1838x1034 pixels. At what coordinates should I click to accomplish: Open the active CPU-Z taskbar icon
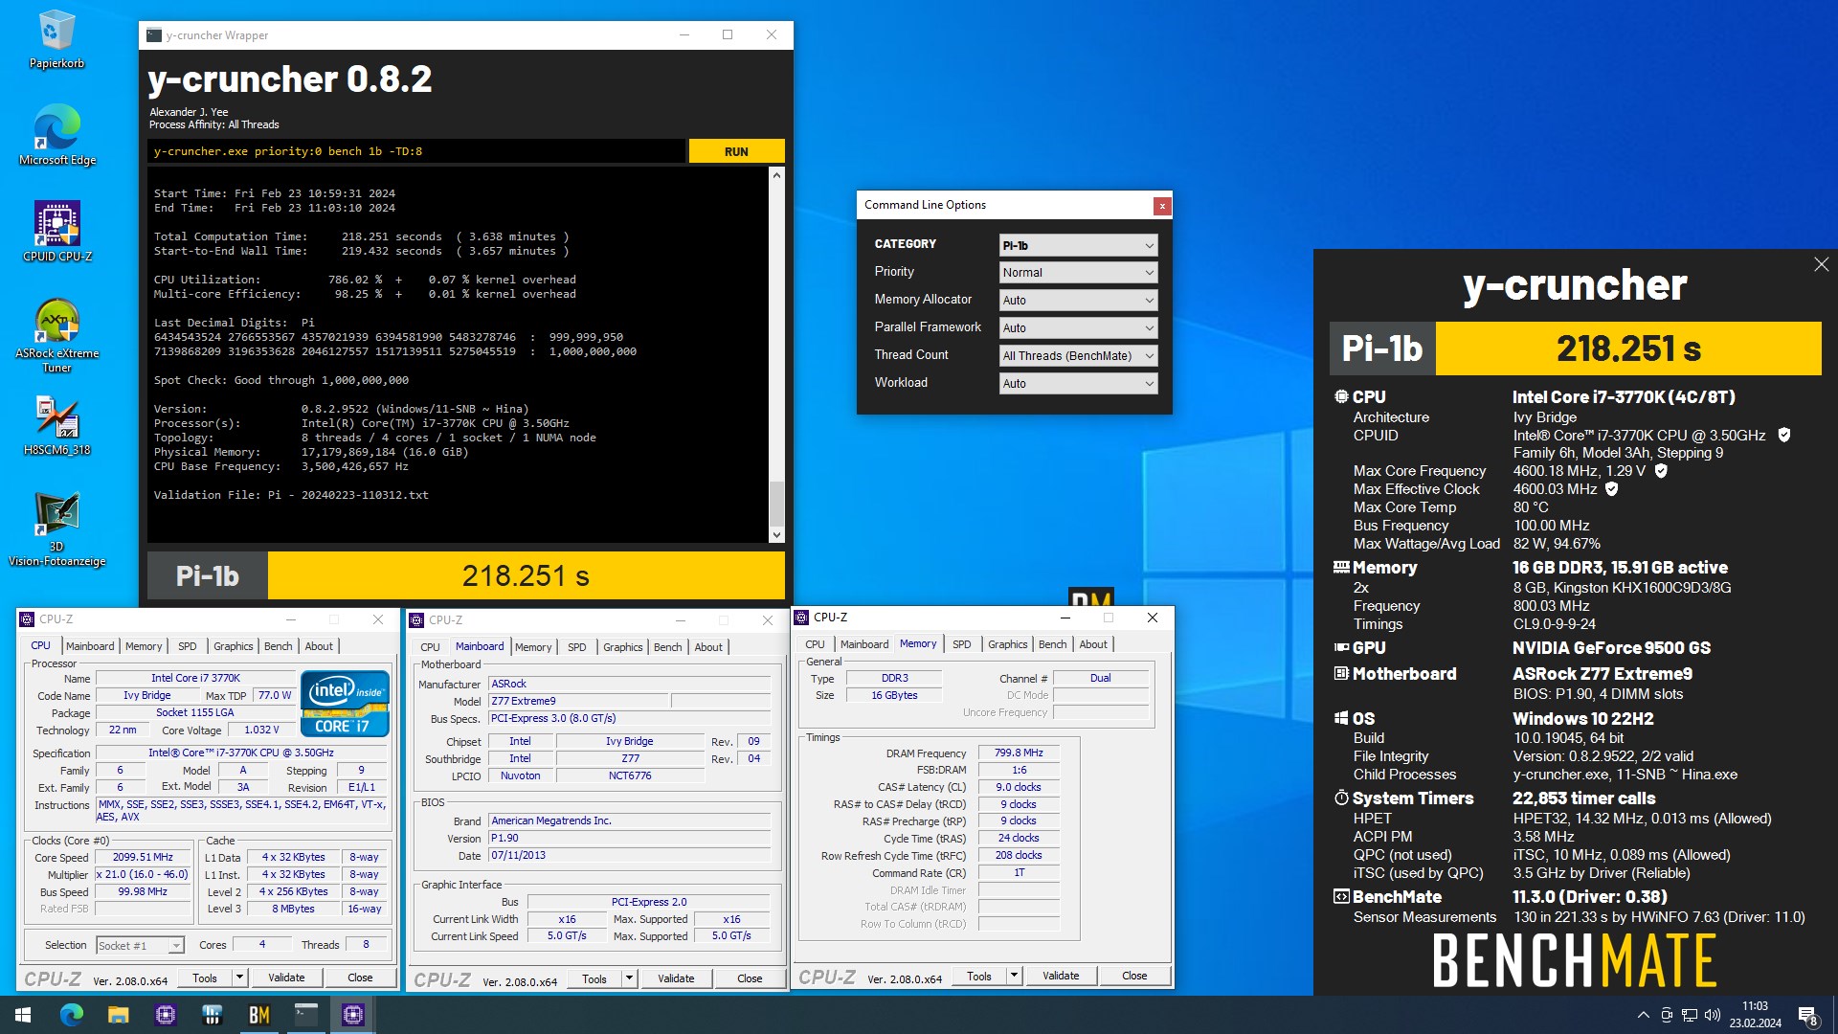(352, 1015)
